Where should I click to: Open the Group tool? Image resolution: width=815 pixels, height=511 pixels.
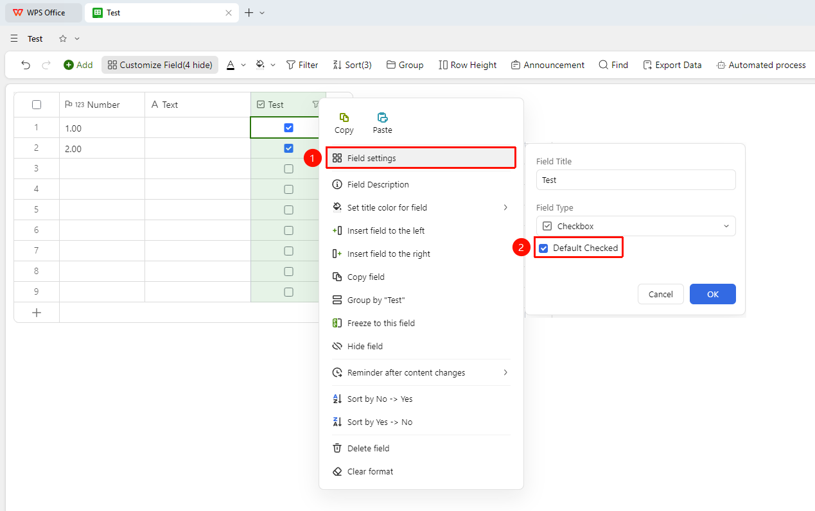pos(405,65)
